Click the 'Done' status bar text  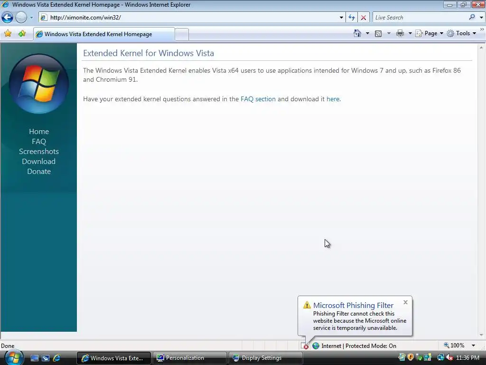coord(8,346)
